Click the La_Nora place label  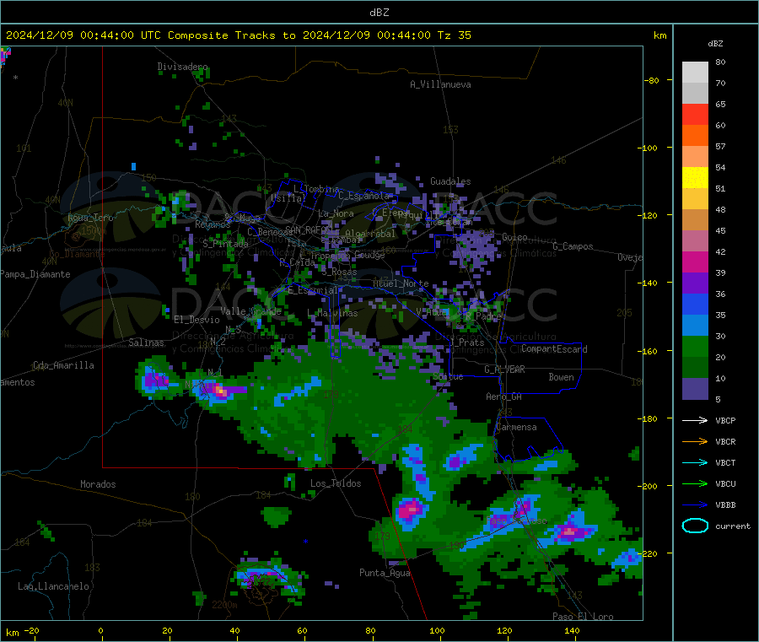(x=336, y=213)
